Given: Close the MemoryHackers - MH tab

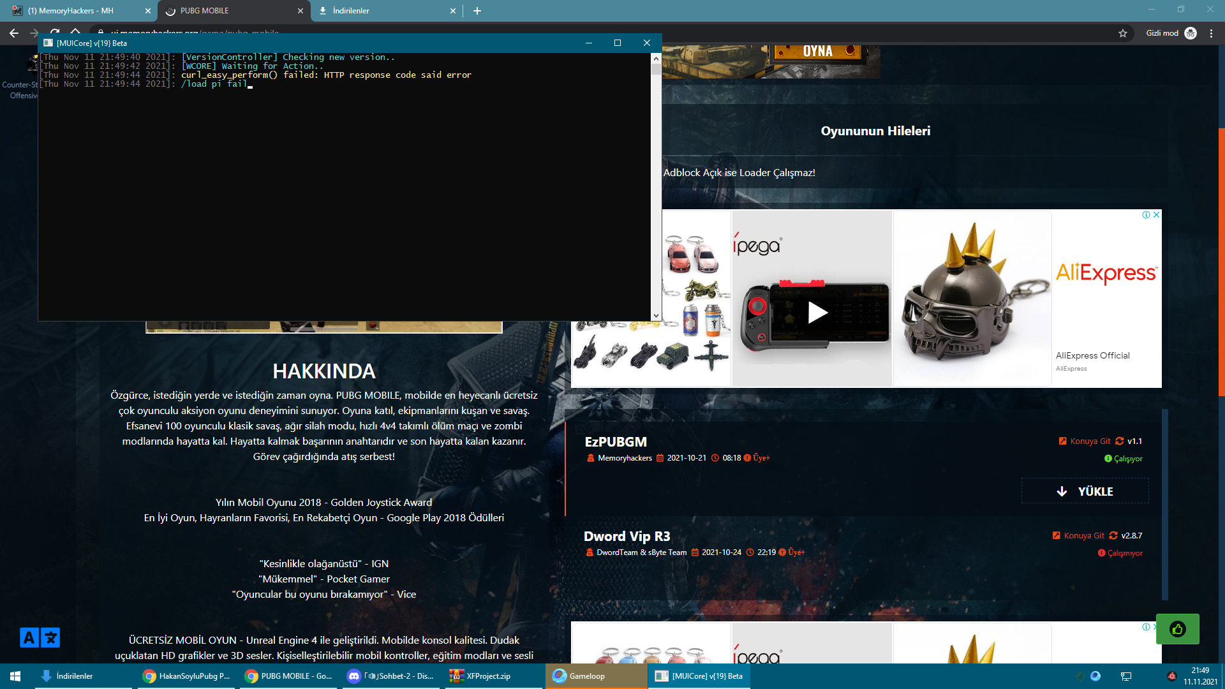Looking at the screenshot, I should (x=147, y=11).
